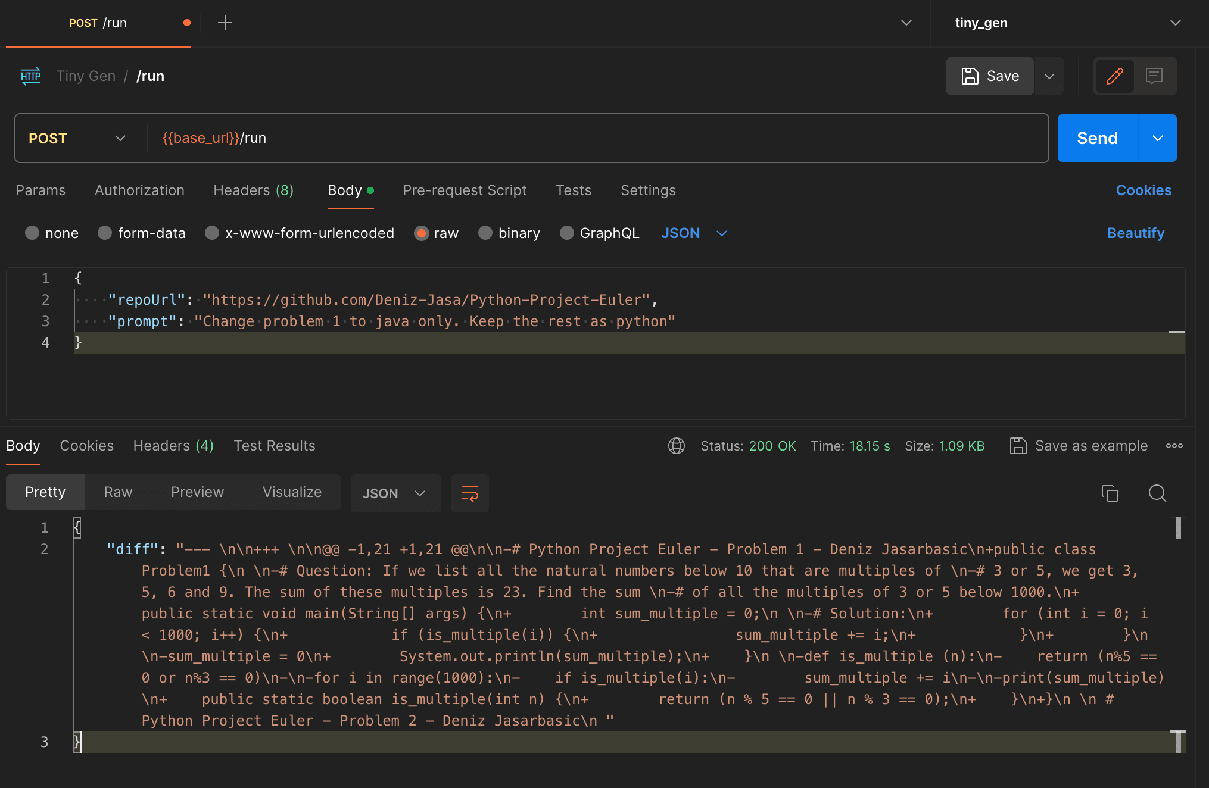Open the response JSON format dropdown
1209x788 pixels.
point(395,493)
